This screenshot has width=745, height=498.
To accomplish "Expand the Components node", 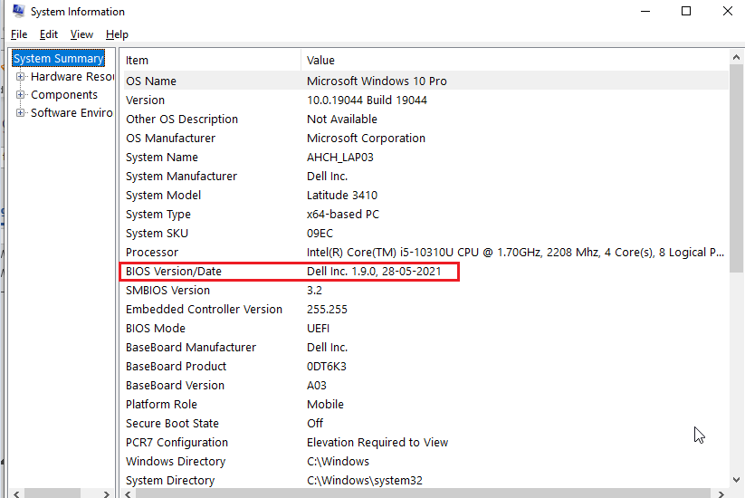I will pyautogui.click(x=20, y=94).
